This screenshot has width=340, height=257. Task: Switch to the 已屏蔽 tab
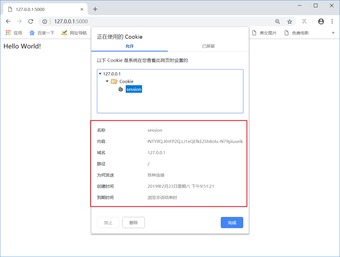(x=208, y=46)
